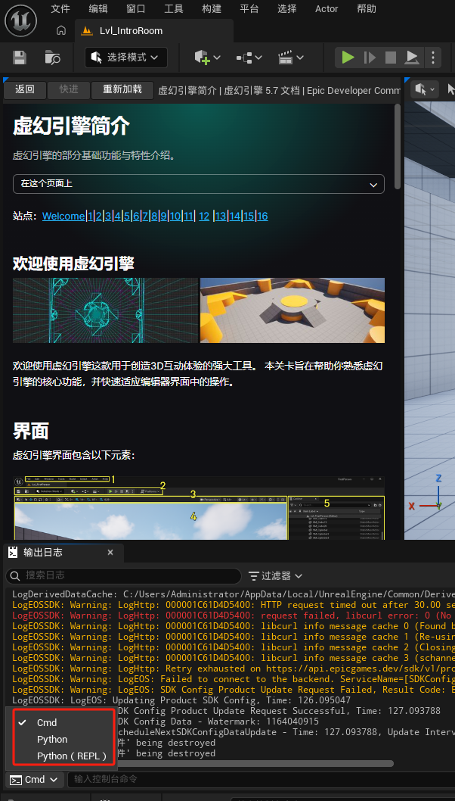Open the cinematics clapperboard icon
The width and height of the screenshot is (455, 801).
click(286, 58)
